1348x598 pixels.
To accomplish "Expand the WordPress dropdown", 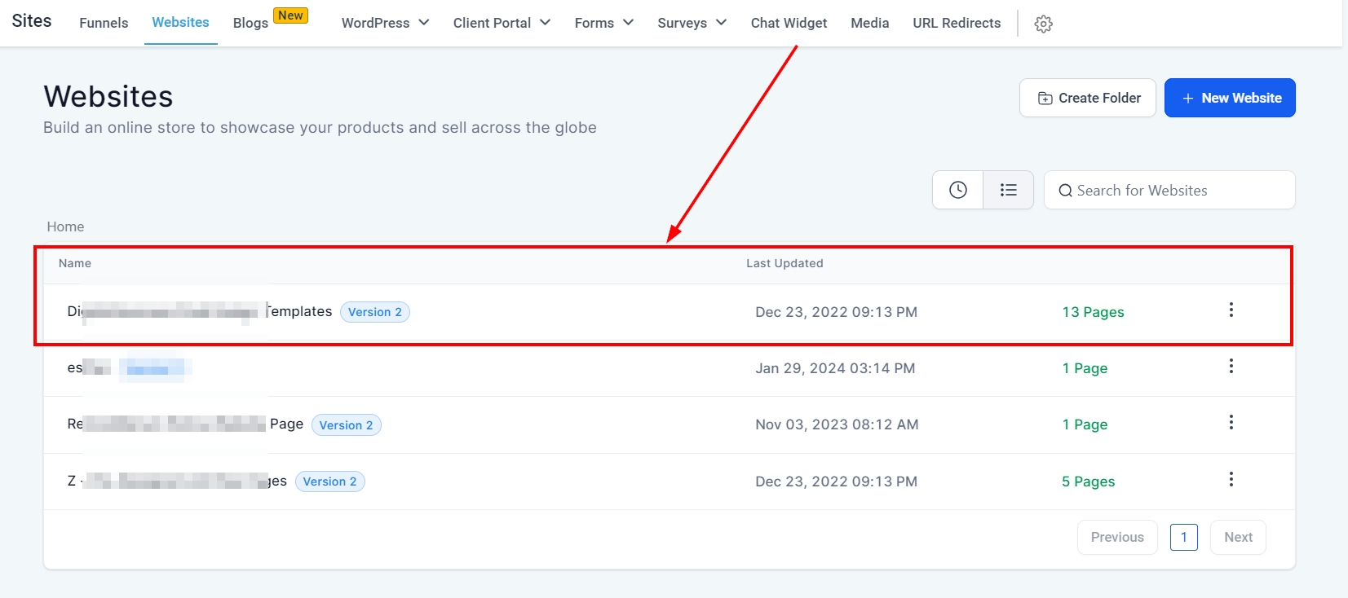I will click(385, 23).
